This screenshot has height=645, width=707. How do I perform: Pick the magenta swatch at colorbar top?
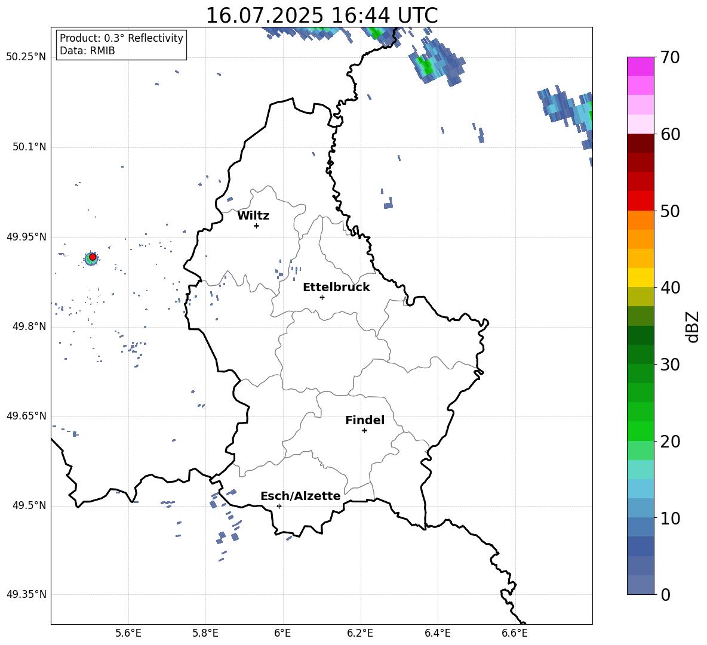[x=640, y=66]
